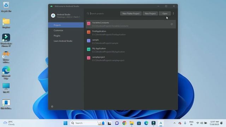Click the Open button
Image resolution: width=226 pixels, height=127 pixels.
tap(165, 13)
